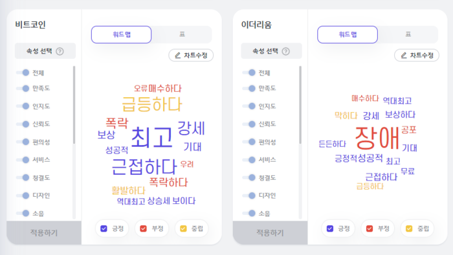Switch to the 표 tab in Ethereum panel
453x255 pixels.
[408, 34]
